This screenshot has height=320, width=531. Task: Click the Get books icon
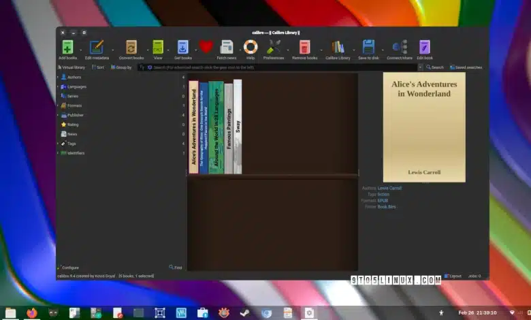pyautogui.click(x=183, y=48)
